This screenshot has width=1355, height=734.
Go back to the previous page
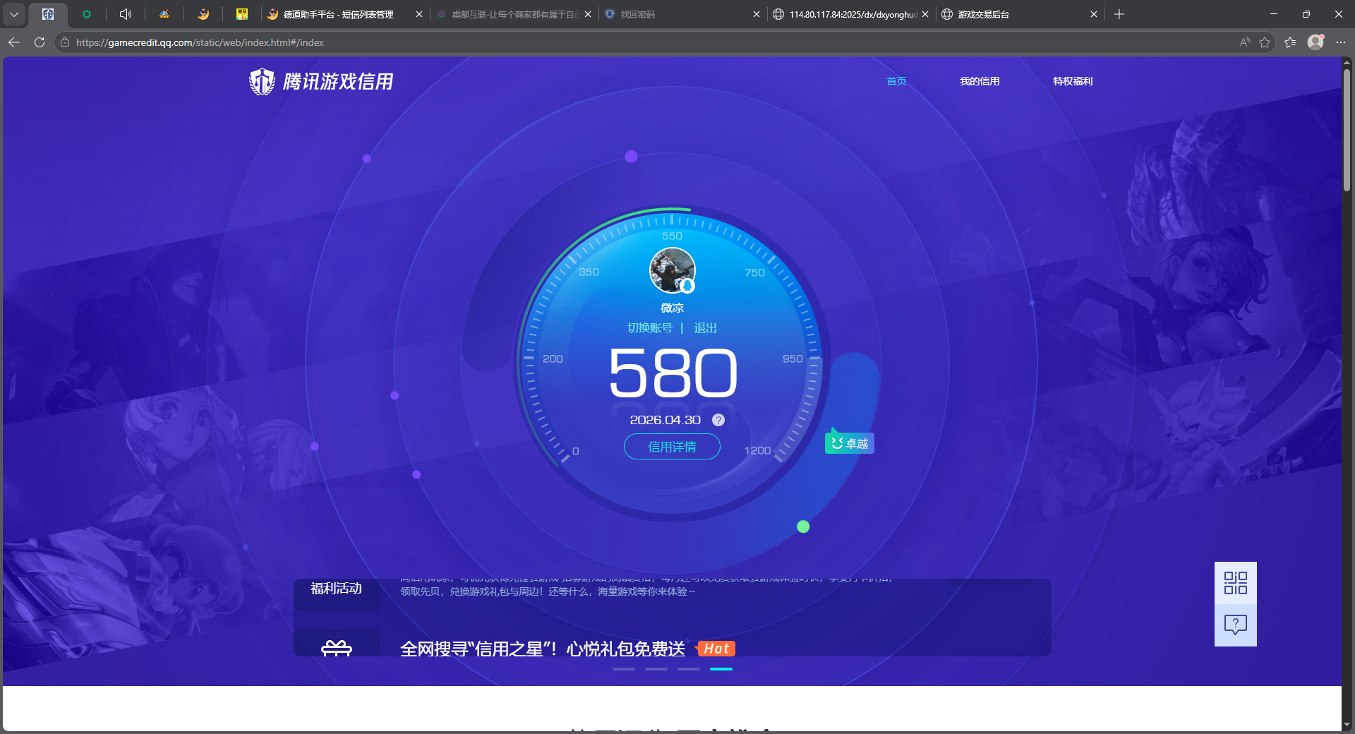point(14,42)
